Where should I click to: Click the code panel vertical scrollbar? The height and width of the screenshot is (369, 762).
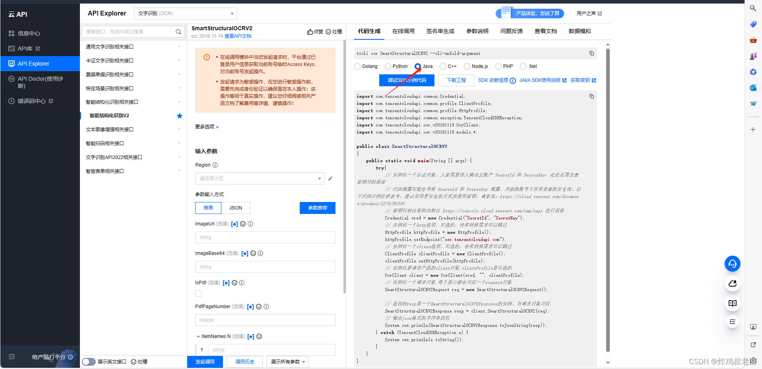coord(608,200)
